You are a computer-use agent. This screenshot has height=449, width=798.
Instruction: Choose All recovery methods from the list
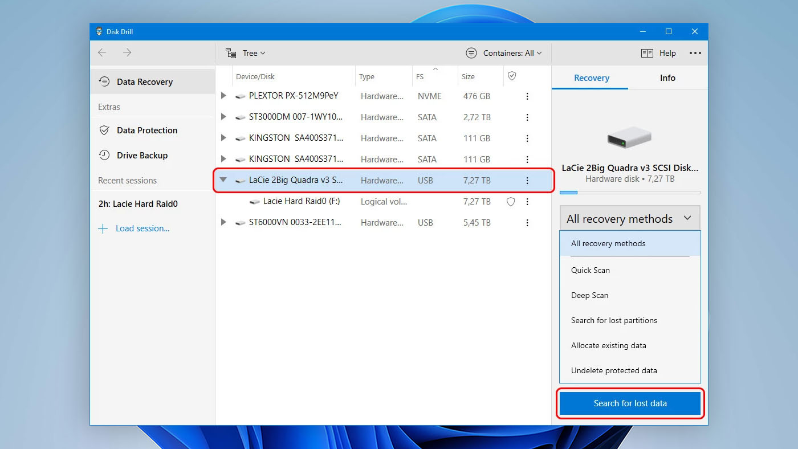[x=630, y=243]
